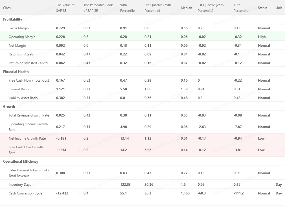Select Net Income Growth Rate label
The image size is (285, 206).
(27, 138)
